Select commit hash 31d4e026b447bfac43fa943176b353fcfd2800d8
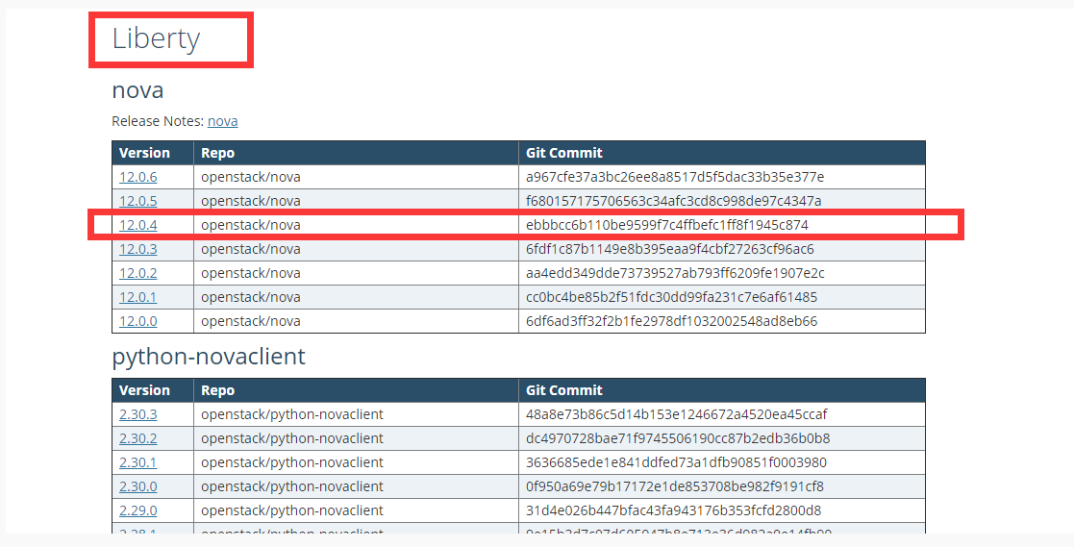Viewport: 1074px width, 547px height. (x=673, y=510)
